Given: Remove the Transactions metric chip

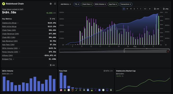Looking at the screenshot, I should (x=130, y=4).
